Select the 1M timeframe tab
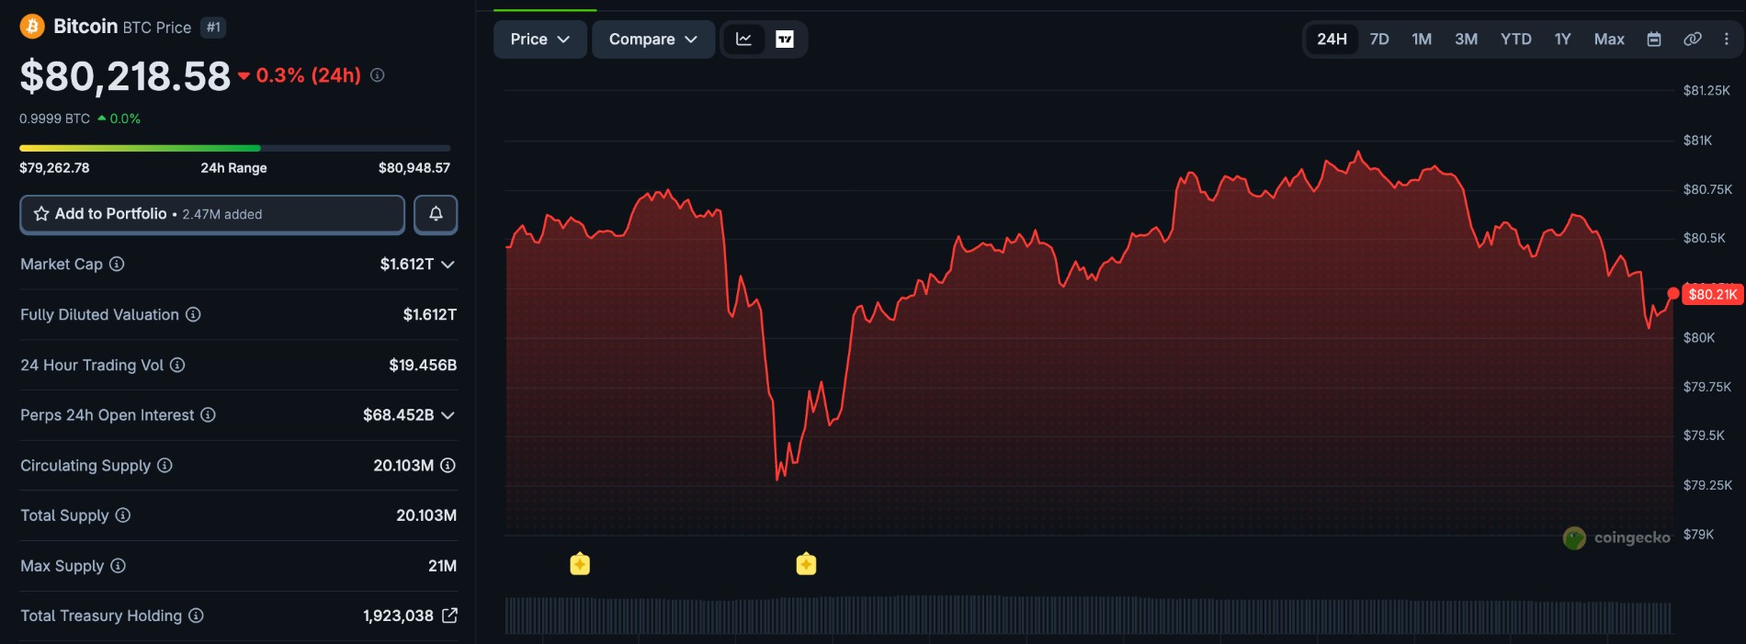This screenshot has width=1746, height=644. click(1422, 40)
